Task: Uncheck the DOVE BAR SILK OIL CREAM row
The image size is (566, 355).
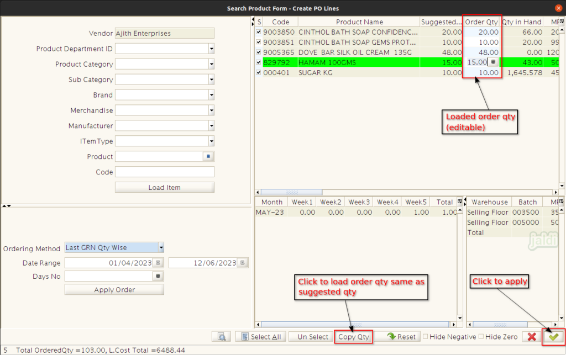Action: click(x=259, y=52)
